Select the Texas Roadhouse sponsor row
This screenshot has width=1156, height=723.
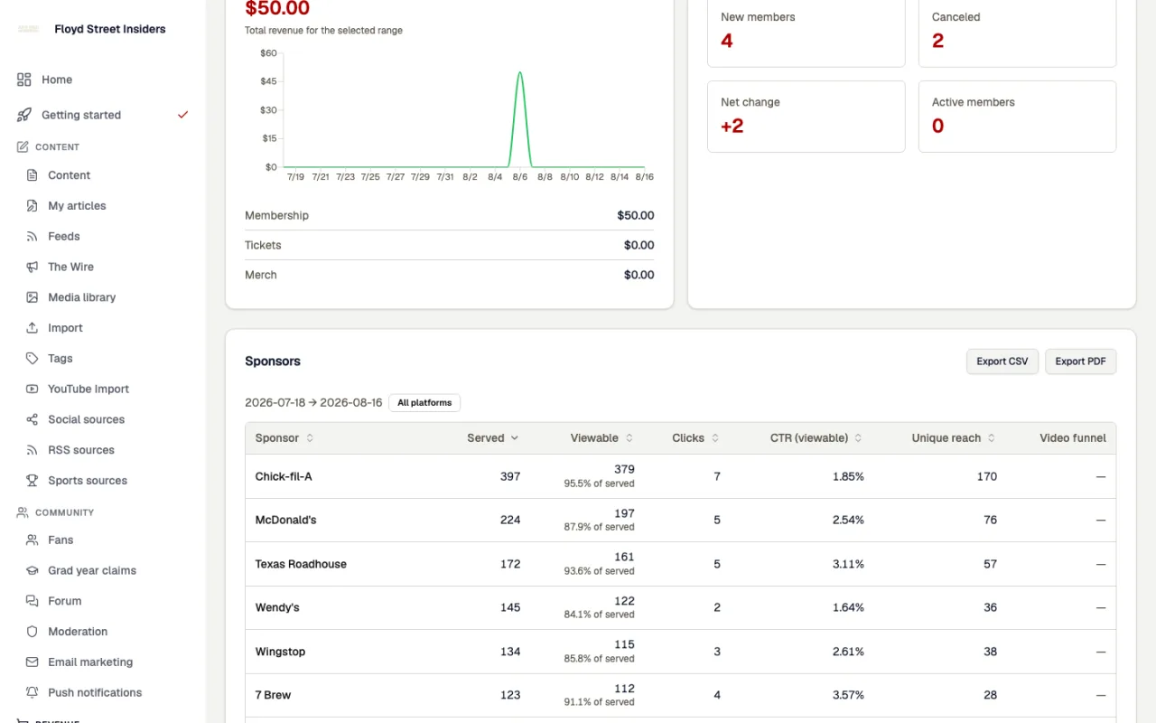coord(680,564)
